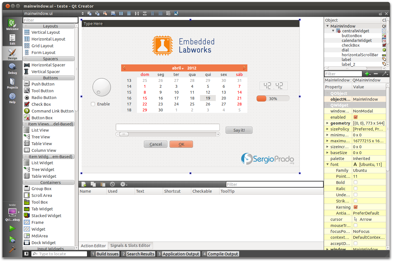Uncheck the Kerning font property
The width and height of the screenshot is (393, 261).
356,207
